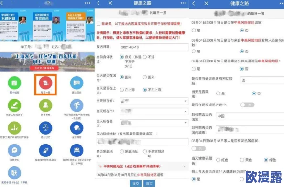
Task: Close the middle 健康之路 page with X
Action: [x=110, y=3]
